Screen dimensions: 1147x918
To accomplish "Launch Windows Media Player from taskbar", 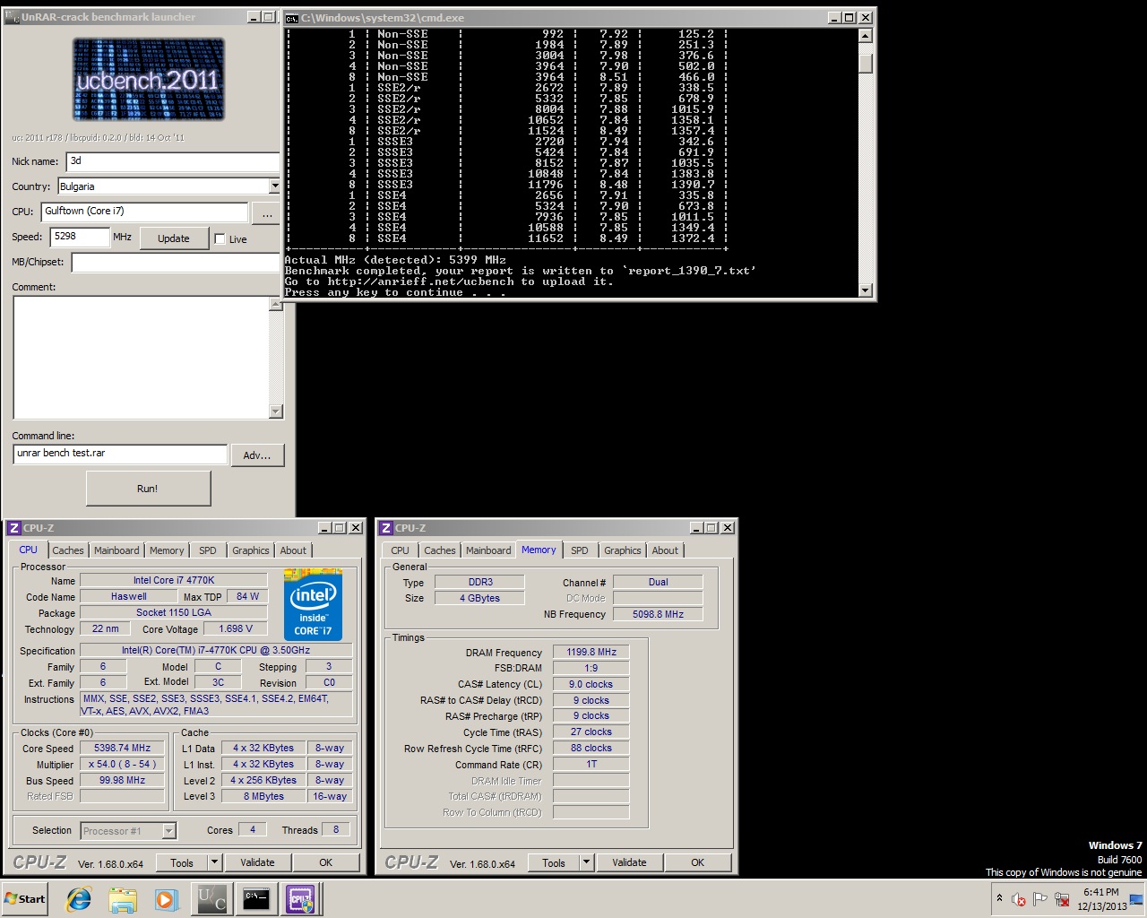I will tap(167, 899).
